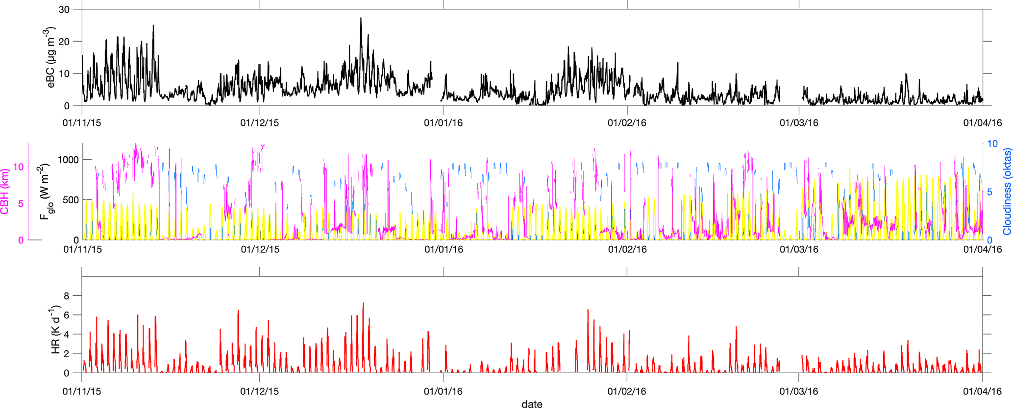1013x408 pixels.
Task: Select the tallest red HR spike
Action: pyautogui.click(x=363, y=304)
